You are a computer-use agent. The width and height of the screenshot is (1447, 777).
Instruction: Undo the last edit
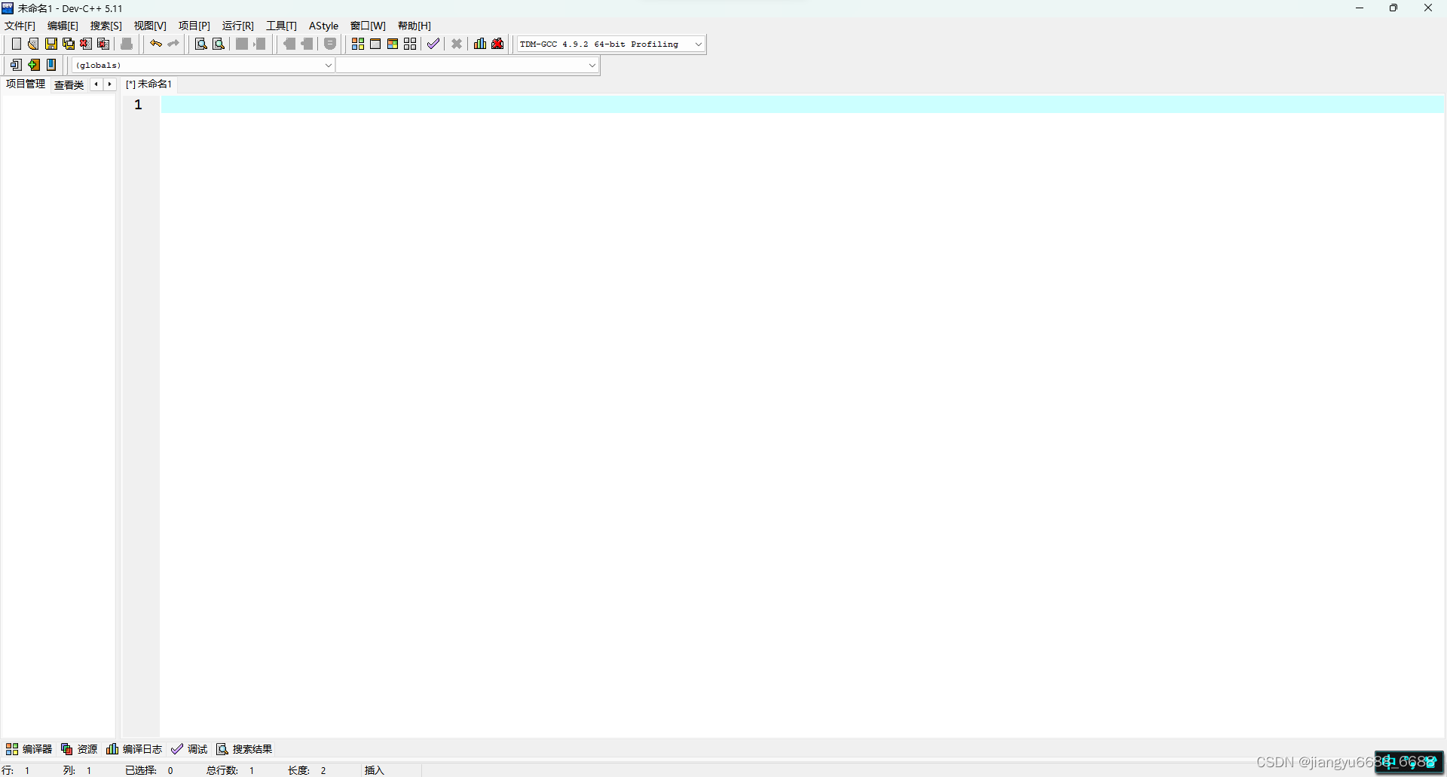156,44
